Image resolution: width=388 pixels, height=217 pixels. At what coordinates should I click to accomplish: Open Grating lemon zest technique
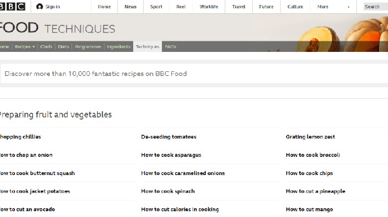[x=310, y=137]
